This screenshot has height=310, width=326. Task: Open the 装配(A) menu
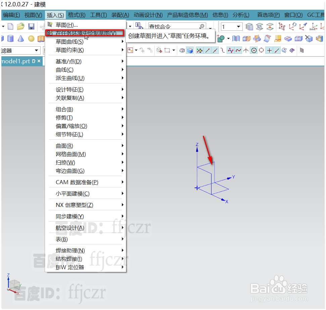120,15
